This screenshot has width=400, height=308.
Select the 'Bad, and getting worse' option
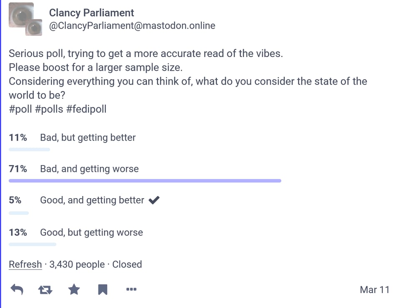90,169
